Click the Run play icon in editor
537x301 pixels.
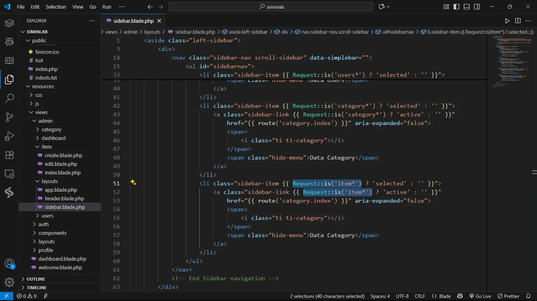point(507,21)
